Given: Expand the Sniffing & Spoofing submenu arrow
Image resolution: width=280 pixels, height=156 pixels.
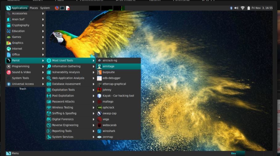Looking at the screenshot, I should click(93, 113).
